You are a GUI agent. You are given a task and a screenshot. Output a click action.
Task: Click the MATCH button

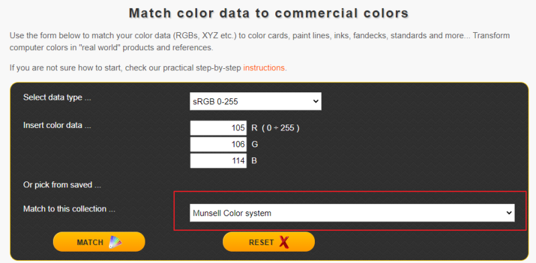[98, 242]
